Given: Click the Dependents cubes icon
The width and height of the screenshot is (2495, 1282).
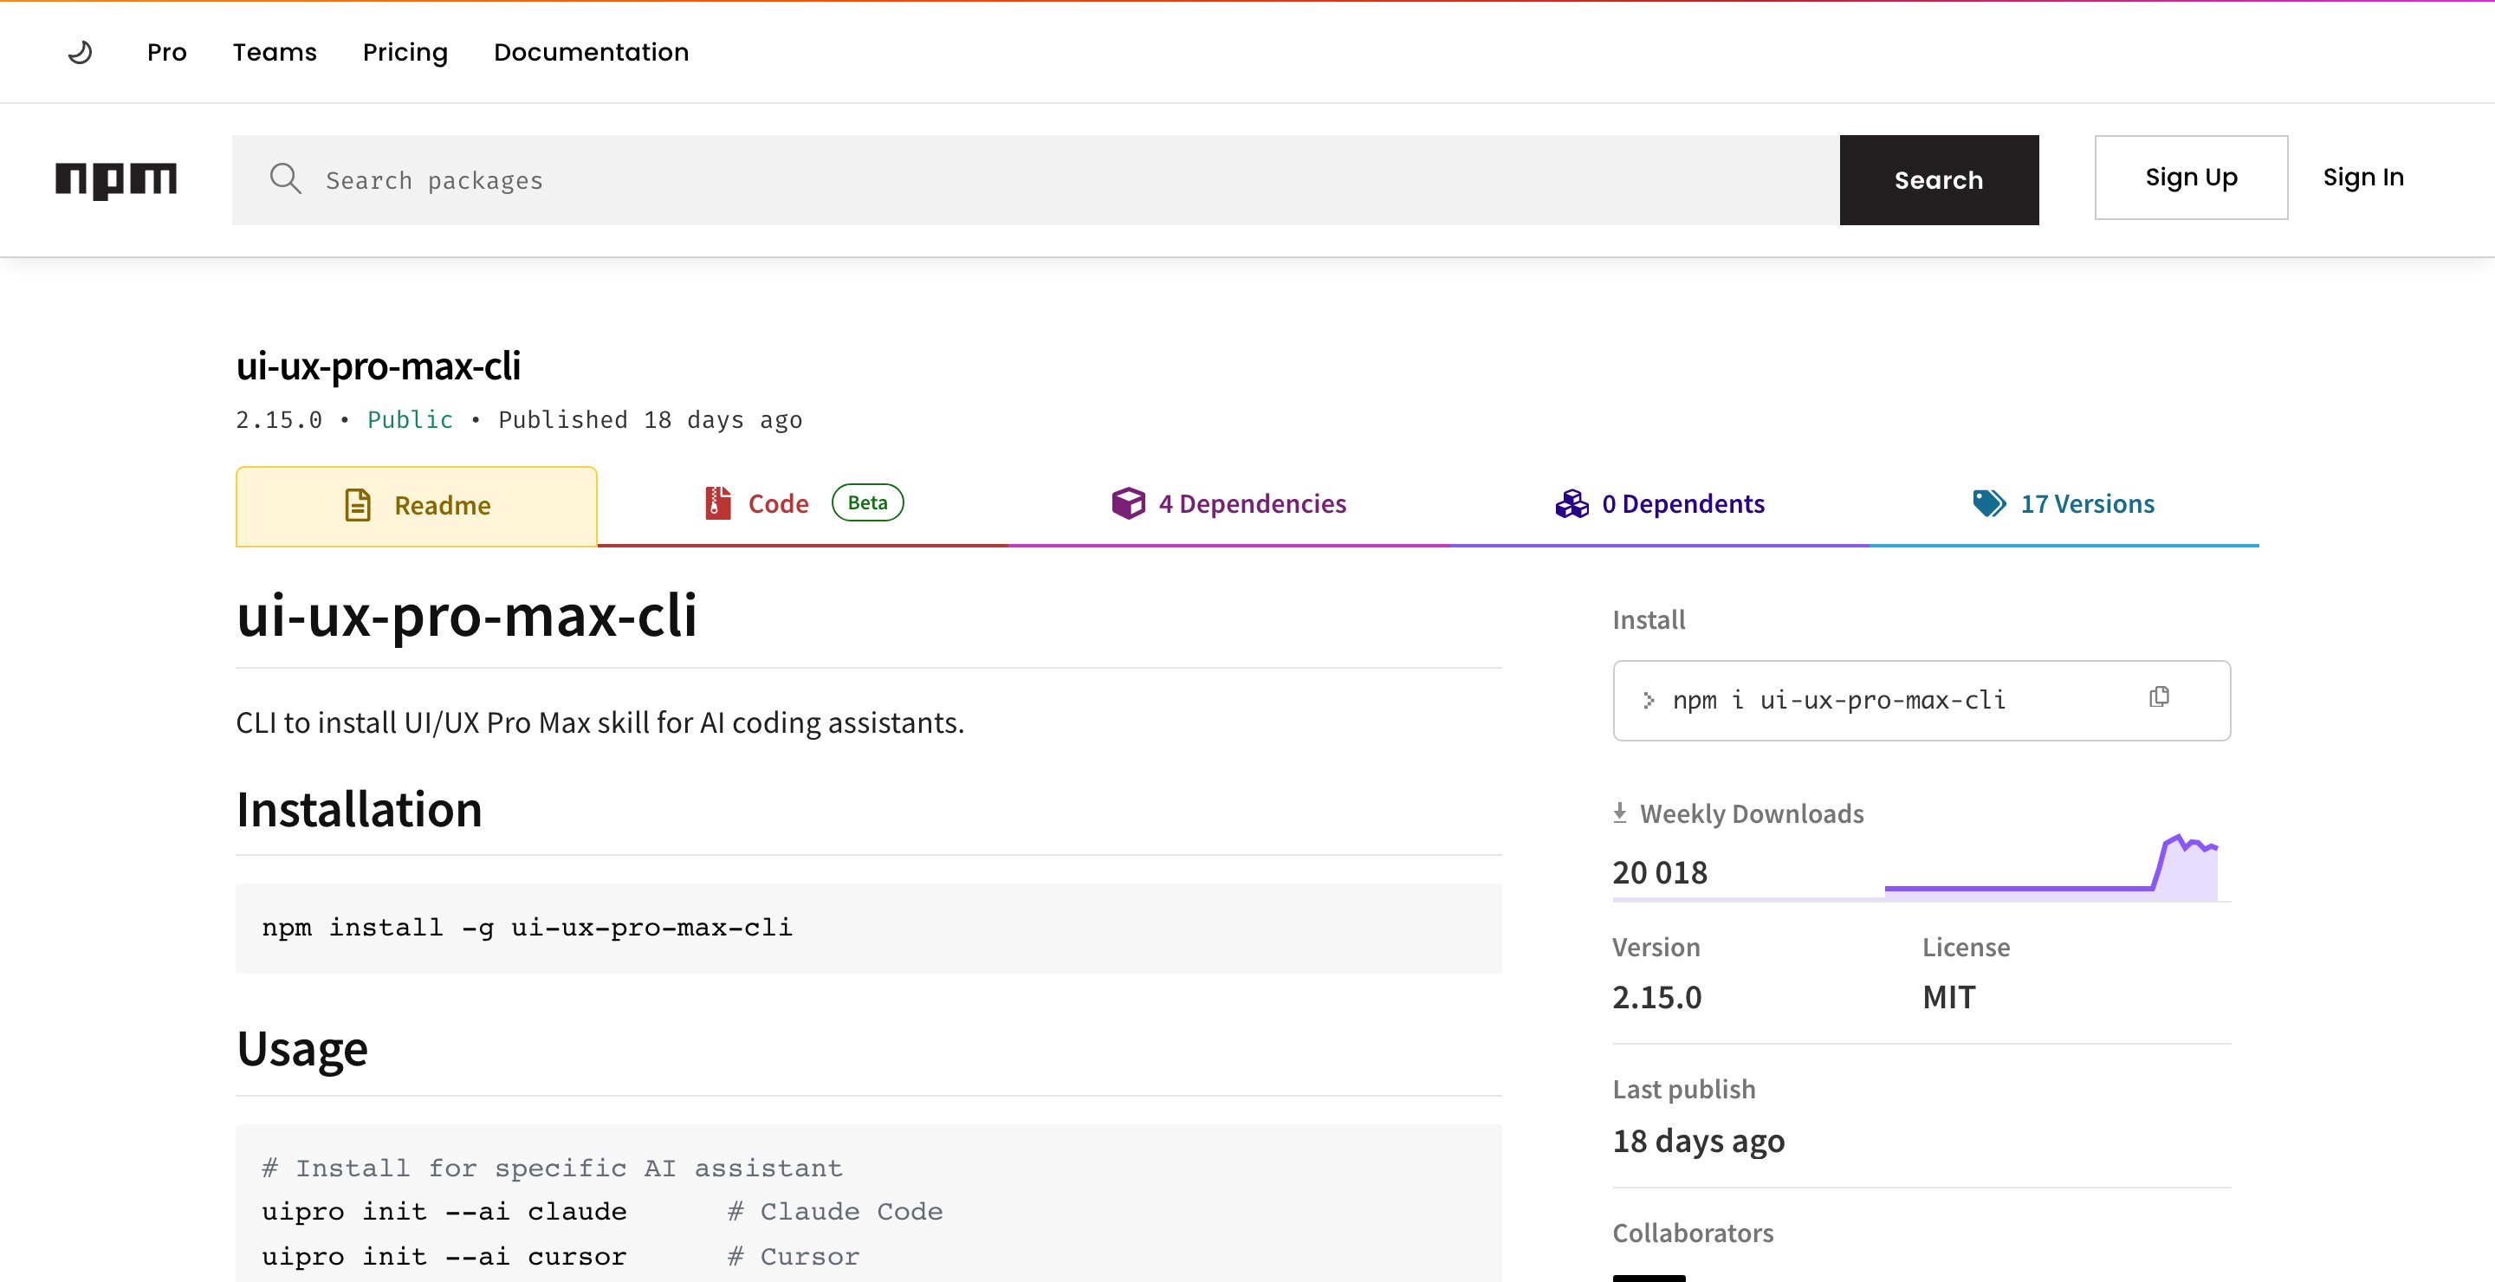Looking at the screenshot, I should [x=1572, y=503].
